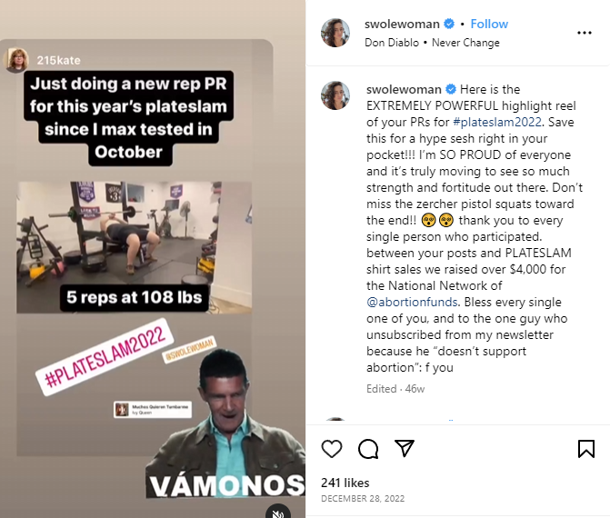
Task: Click the swolewoman avatar beside caption
Action: [335, 95]
